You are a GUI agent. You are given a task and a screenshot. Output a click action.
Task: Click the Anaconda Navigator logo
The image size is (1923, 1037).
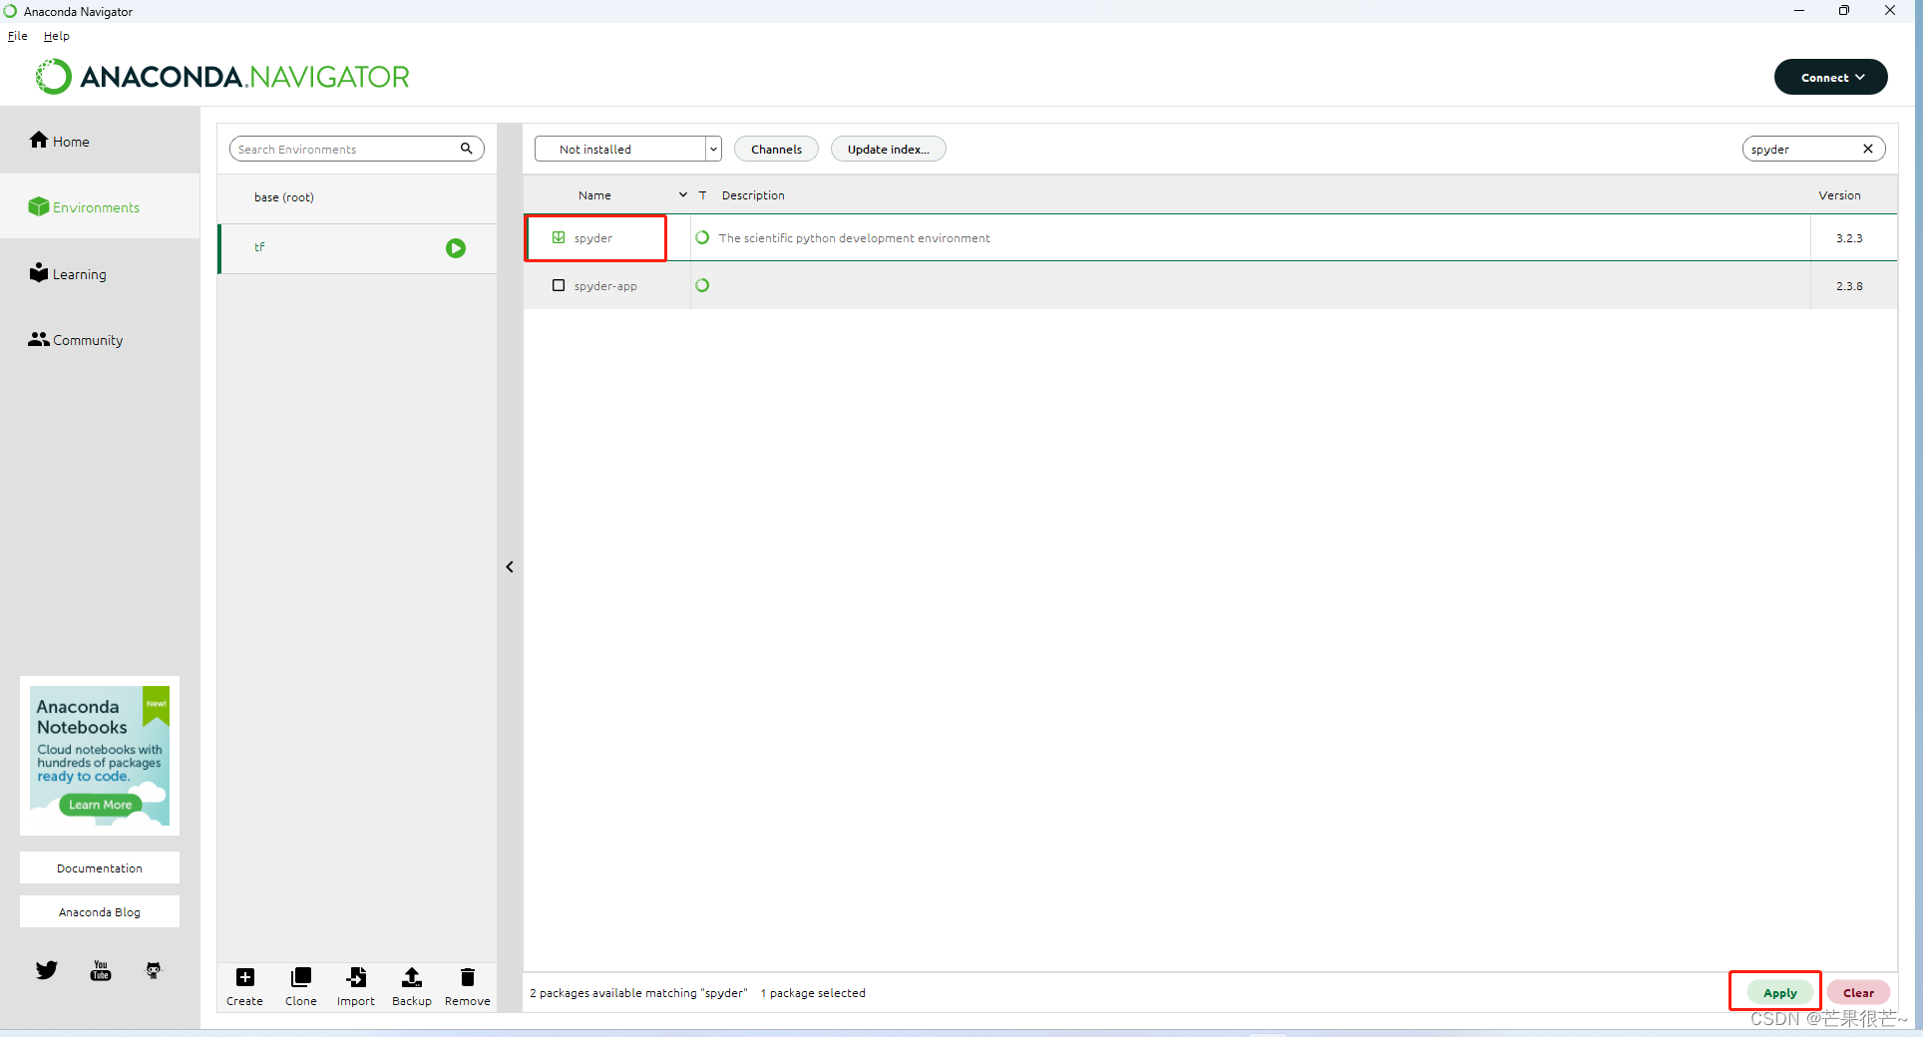pyautogui.click(x=222, y=77)
